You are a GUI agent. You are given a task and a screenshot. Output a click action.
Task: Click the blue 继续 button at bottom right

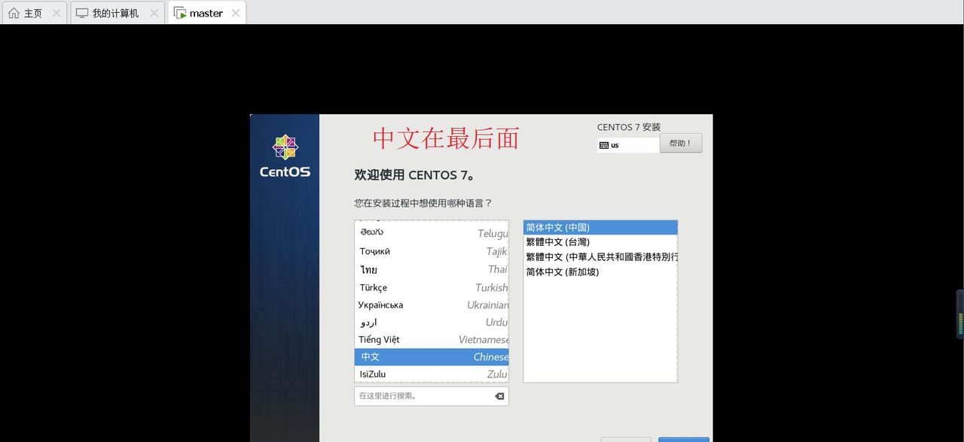pos(683,439)
